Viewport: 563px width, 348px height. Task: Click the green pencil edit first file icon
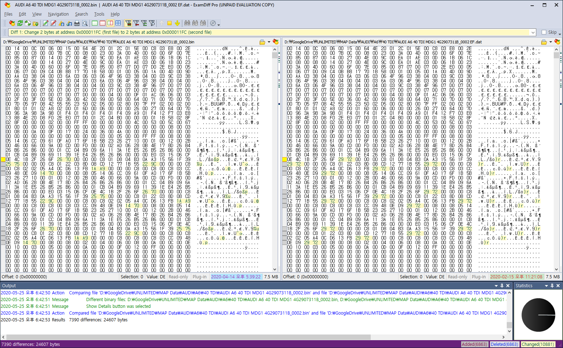[46, 23]
